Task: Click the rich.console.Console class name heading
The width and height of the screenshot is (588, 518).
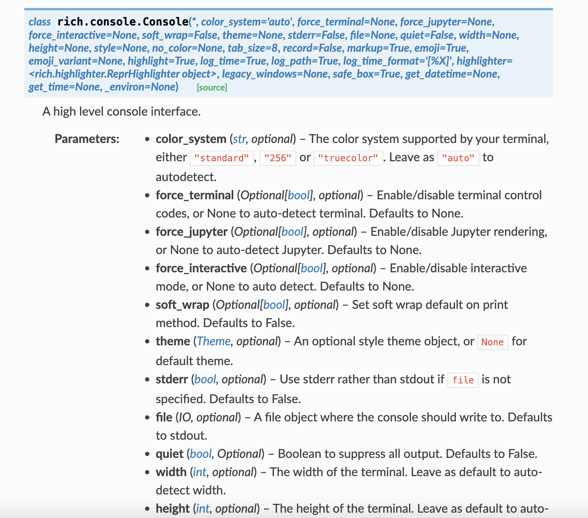Action: 123,22
